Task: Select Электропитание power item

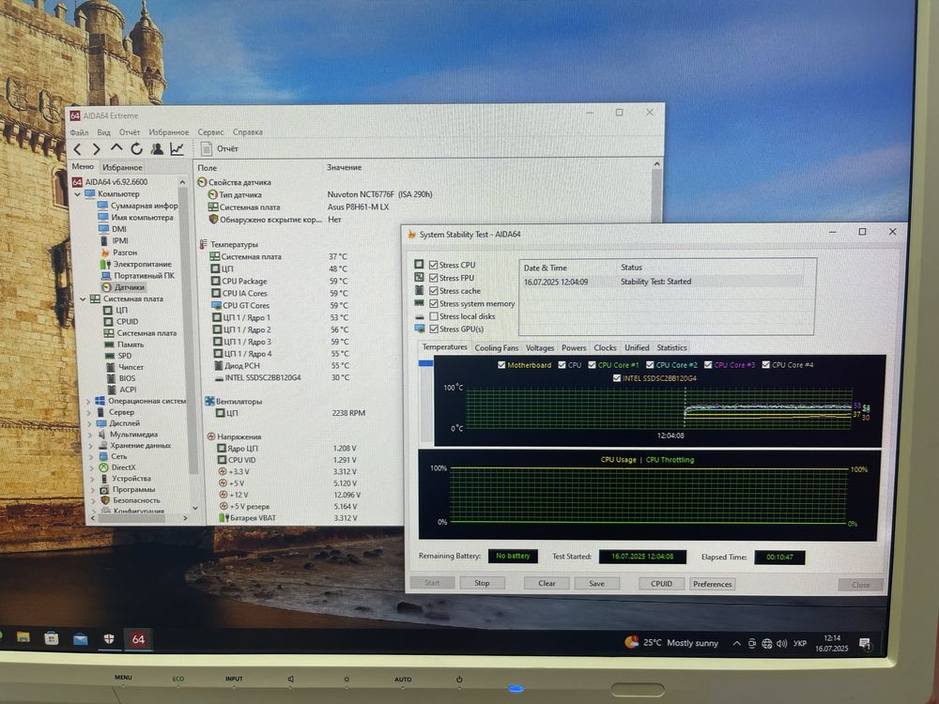Action: 136,264
